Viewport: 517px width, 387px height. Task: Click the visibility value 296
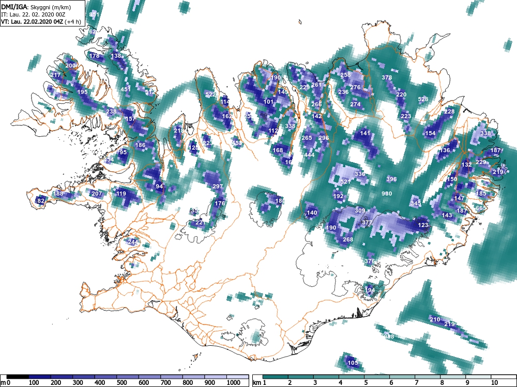pos(324,138)
